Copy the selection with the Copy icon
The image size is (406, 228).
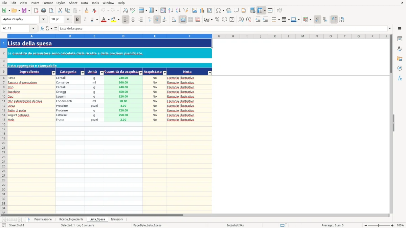click(x=68, y=10)
